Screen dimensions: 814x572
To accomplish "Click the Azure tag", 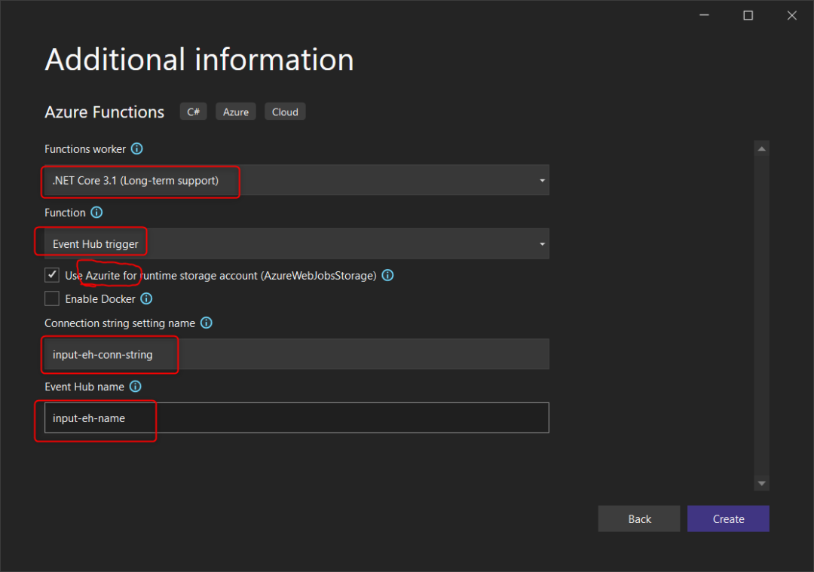I will (x=236, y=112).
